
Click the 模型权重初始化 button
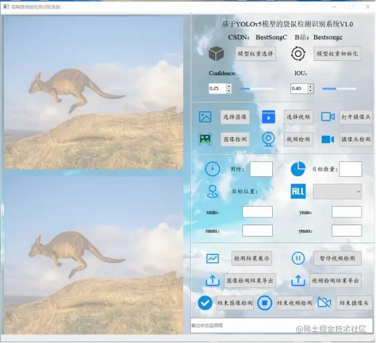tap(337, 54)
